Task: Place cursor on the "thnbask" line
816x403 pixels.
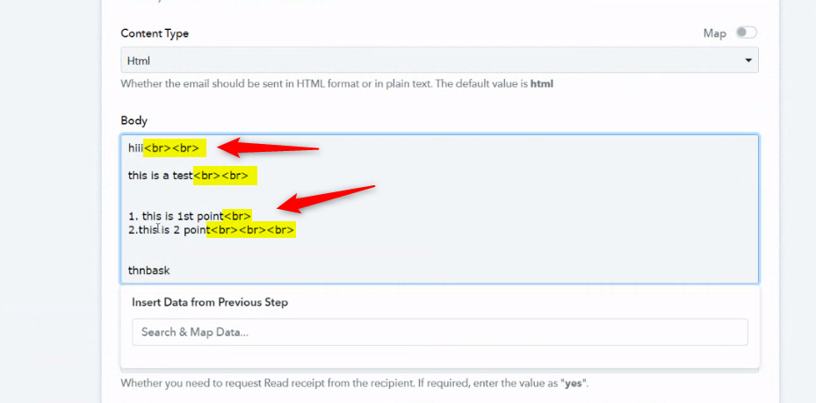Action: pos(148,270)
